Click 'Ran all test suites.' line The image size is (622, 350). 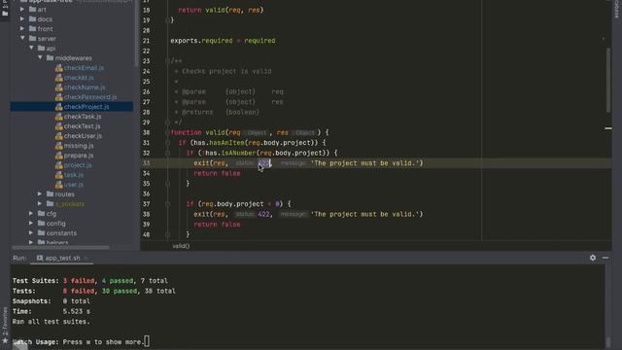(52, 322)
